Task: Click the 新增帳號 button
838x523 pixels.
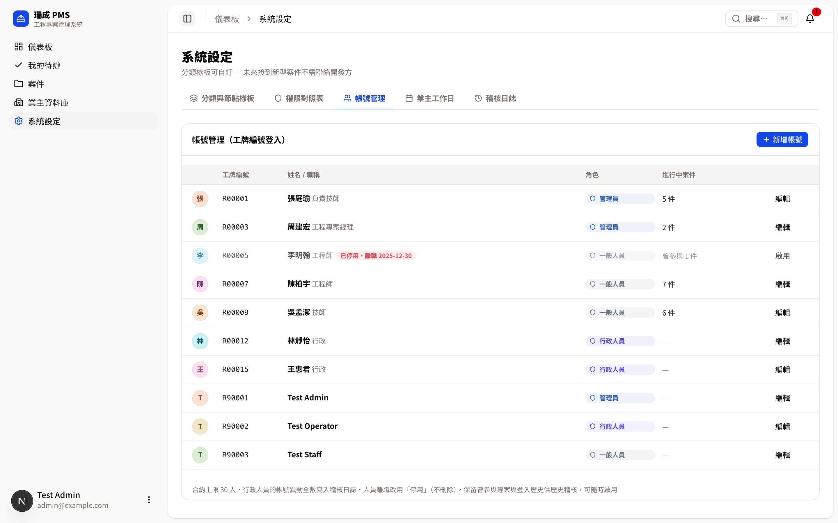Action: click(782, 139)
